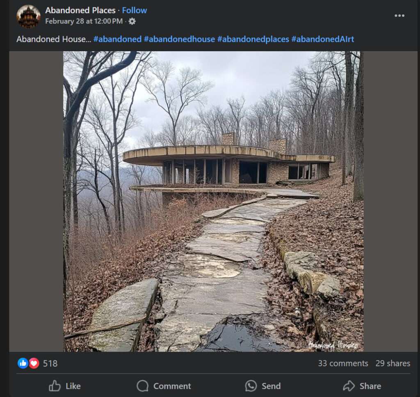
Task: Open the #abandonedhouse hashtag
Action: 179,39
